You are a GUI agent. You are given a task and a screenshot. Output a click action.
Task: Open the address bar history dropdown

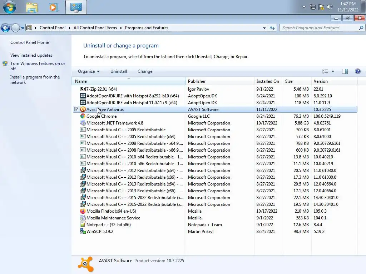click(264, 28)
